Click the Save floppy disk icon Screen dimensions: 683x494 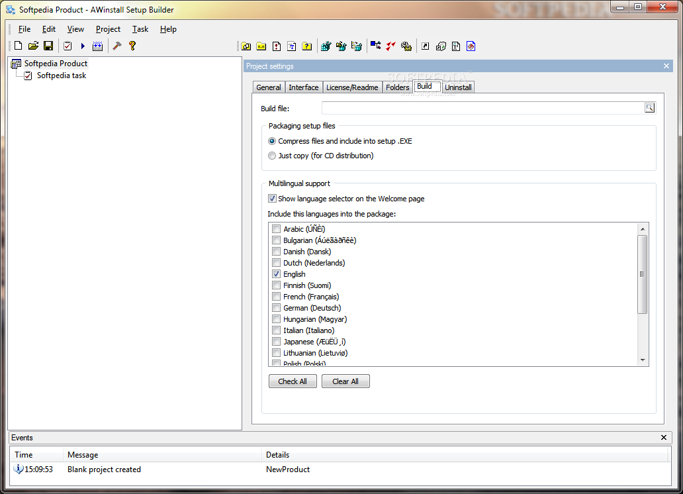[x=48, y=46]
